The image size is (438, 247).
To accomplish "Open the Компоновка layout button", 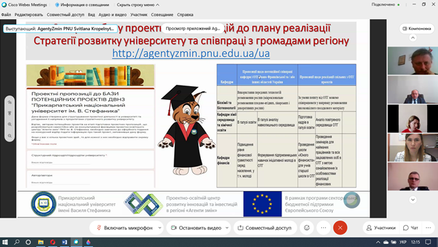I will tap(417, 29).
